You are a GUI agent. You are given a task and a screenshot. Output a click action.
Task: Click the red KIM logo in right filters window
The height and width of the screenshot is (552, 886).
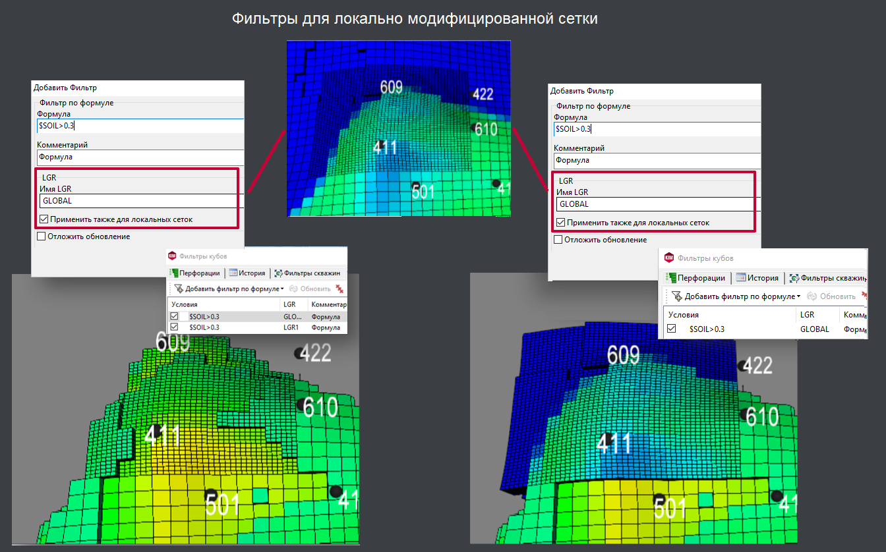pos(669,258)
